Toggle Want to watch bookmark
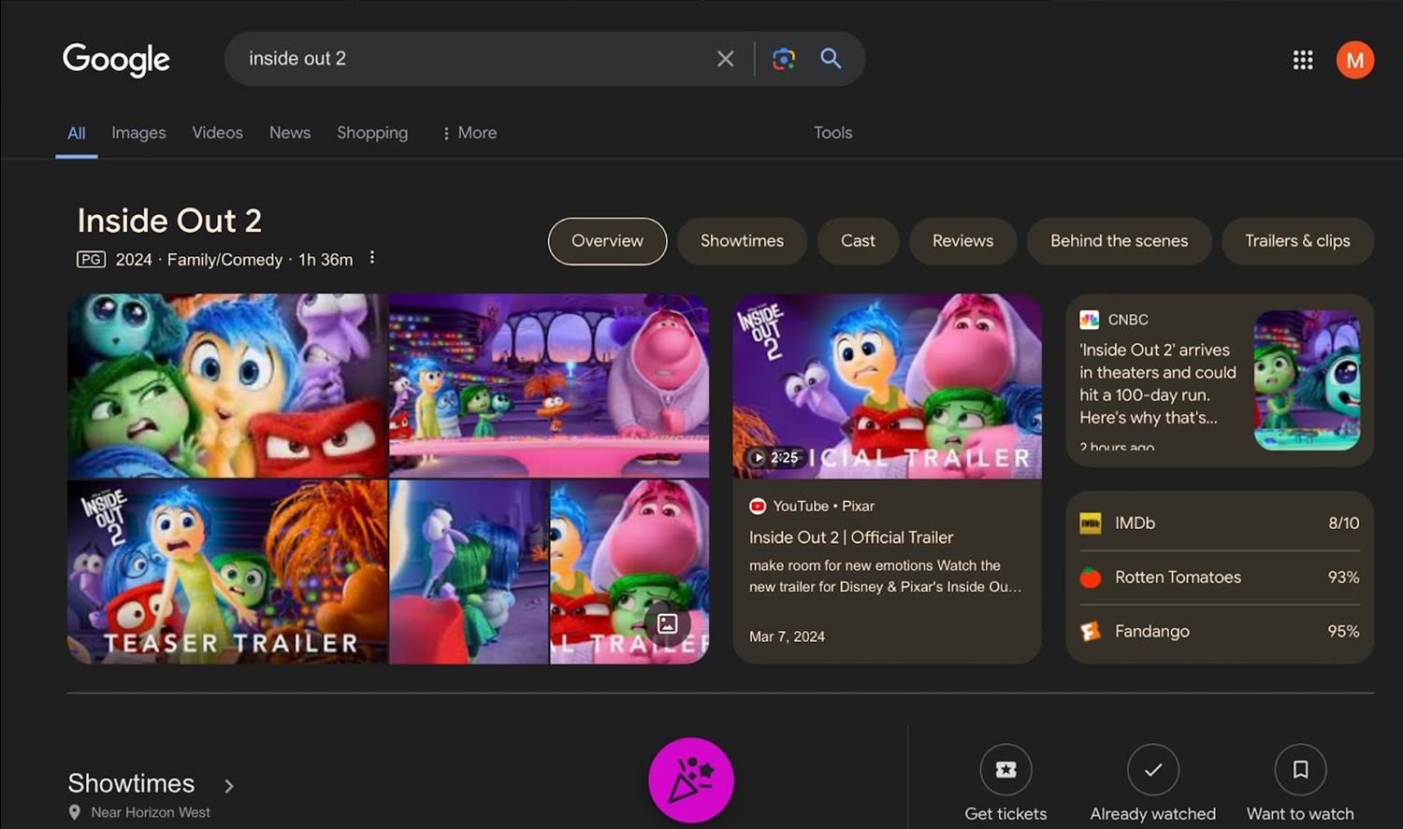 coord(1300,770)
